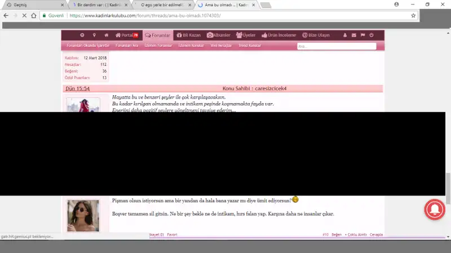Switch to the Geçmiş browser tab
This screenshot has width=451, height=253.
click(x=31, y=5)
